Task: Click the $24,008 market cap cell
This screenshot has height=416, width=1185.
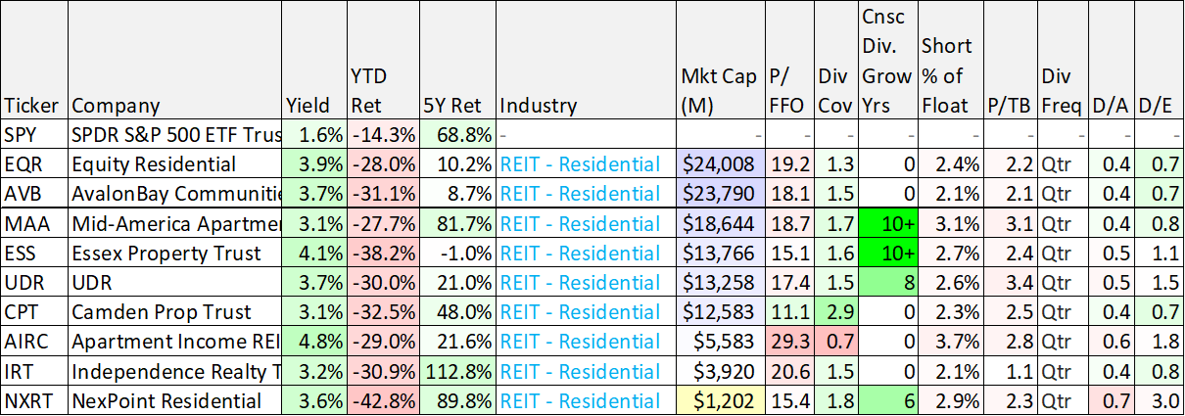Action: [720, 164]
